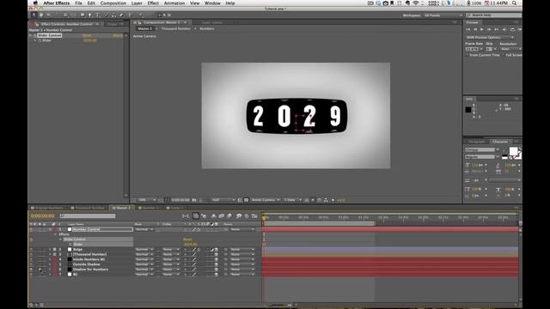550x309 pixels.
Task: Click the composition mini-flowchart button in timeline
Action: 186,216
